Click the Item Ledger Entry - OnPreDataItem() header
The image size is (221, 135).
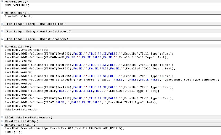(36, 24)
